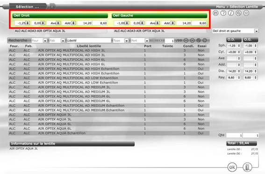This screenshot has width=265, height=174.
Task: Confirm with the ok button
Action: (232, 167)
